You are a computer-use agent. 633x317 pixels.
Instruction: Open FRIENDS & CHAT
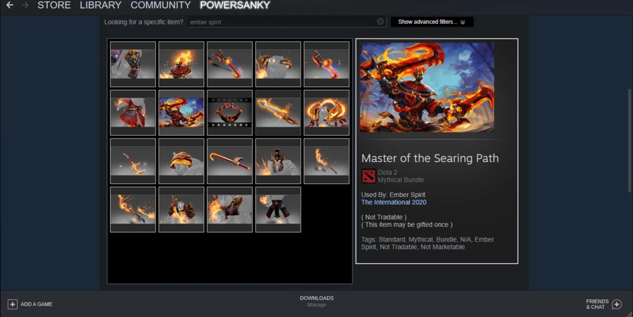coord(604,304)
